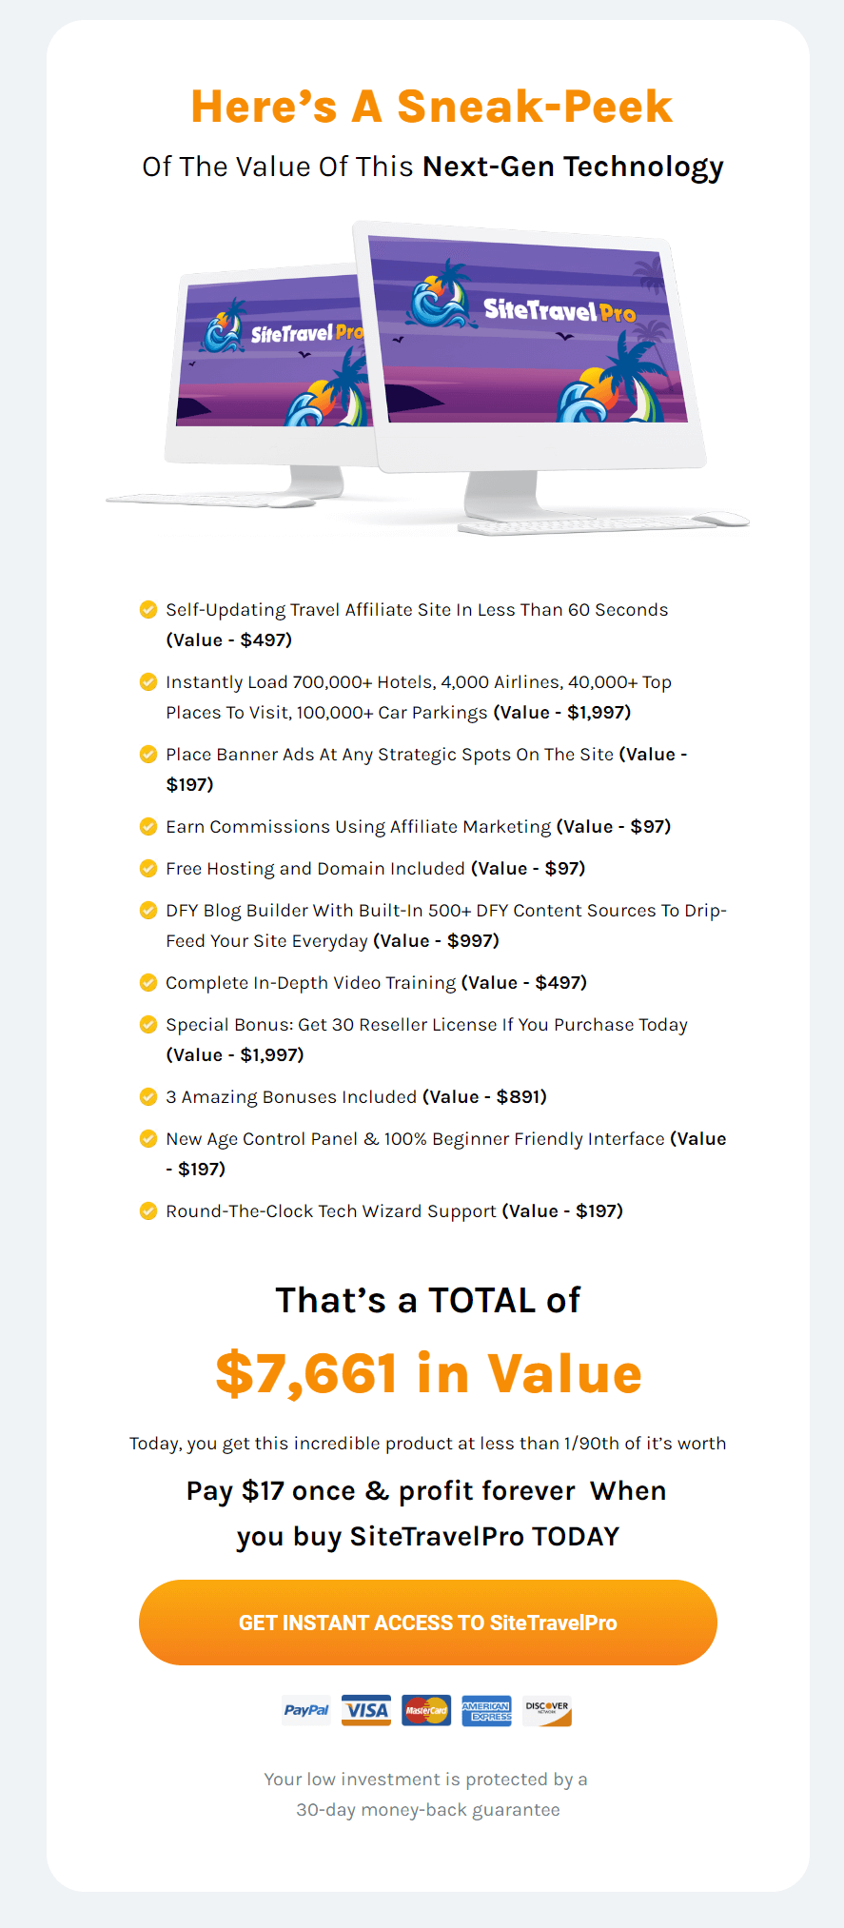Click the checkmark beside 3 Amazing Bonuses Included
Viewport: 844px width, 1928px height.
click(148, 1096)
